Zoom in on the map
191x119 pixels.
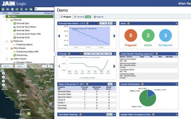(x=4, y=73)
